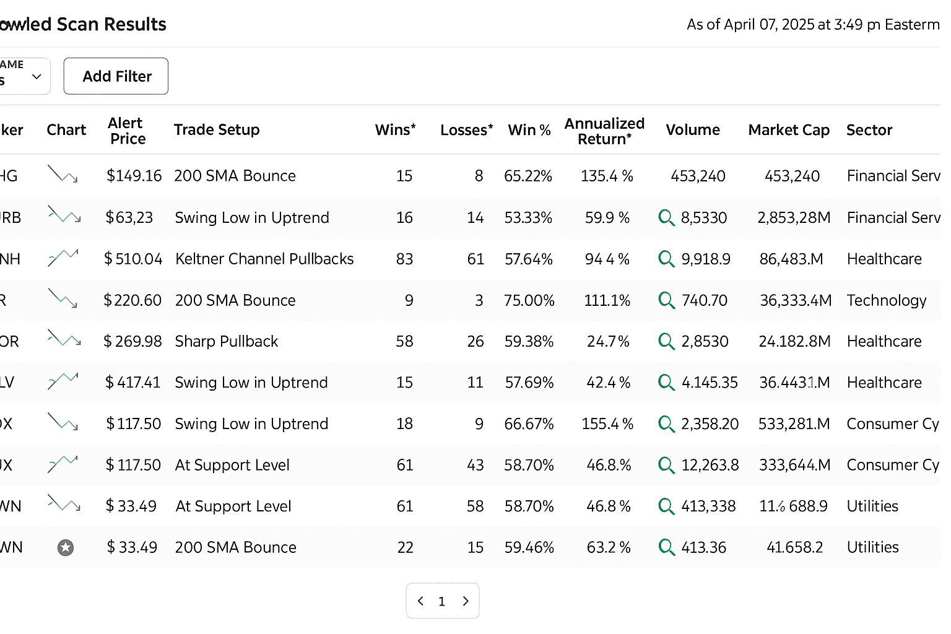
Task: Sort by Market Cap column header
Action: click(x=789, y=130)
